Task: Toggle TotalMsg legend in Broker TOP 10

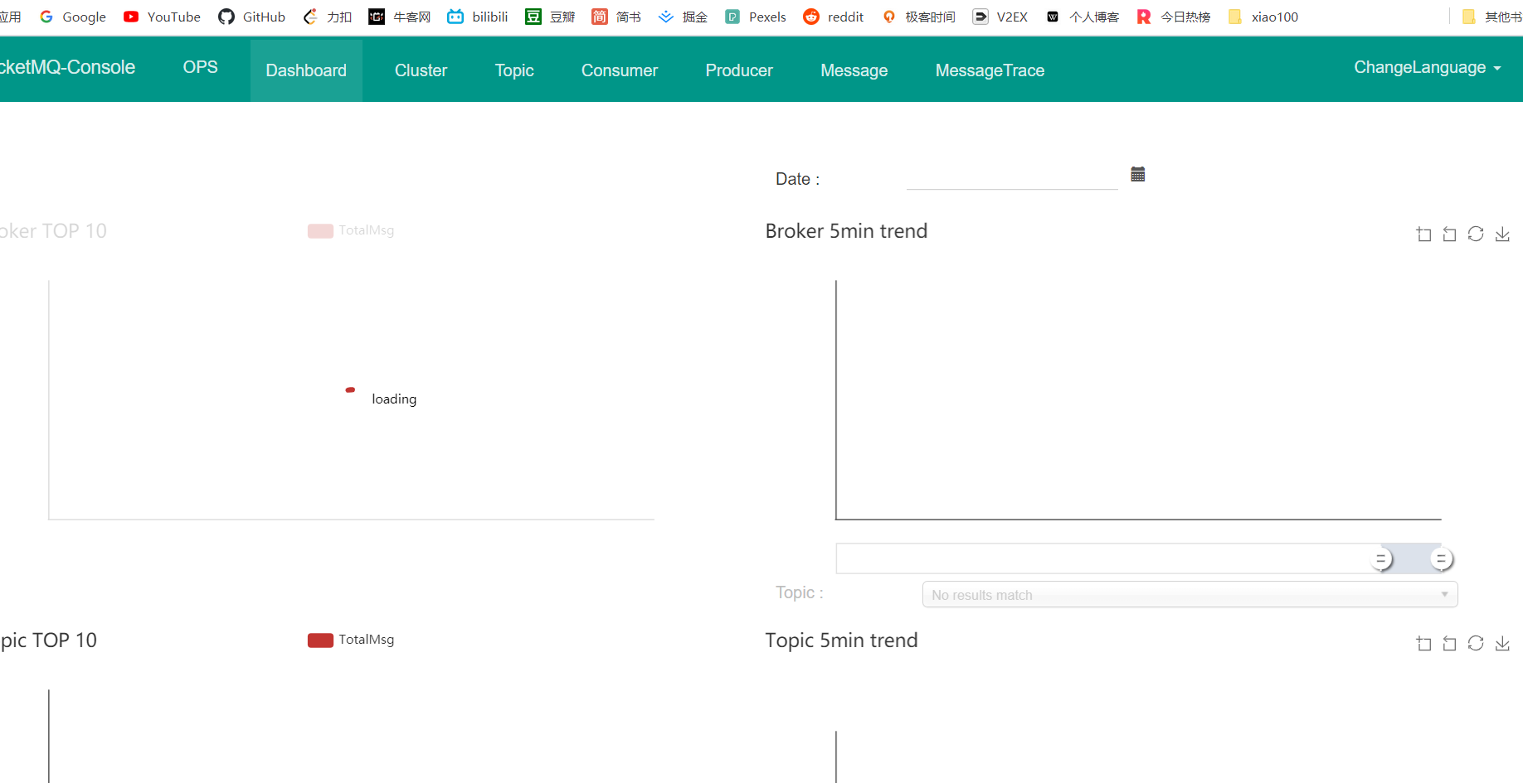Action: pos(351,230)
